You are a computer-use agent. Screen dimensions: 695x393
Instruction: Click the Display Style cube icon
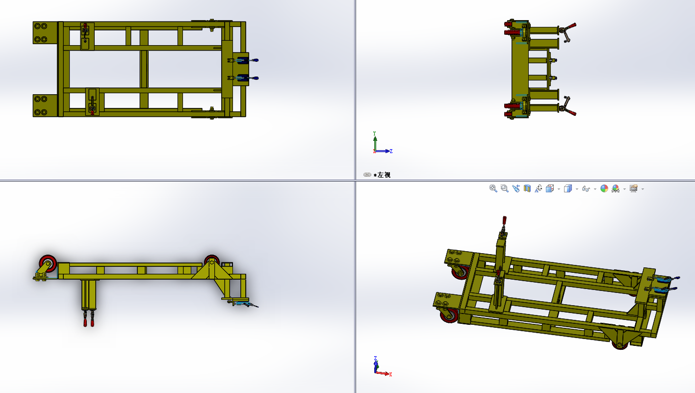568,188
